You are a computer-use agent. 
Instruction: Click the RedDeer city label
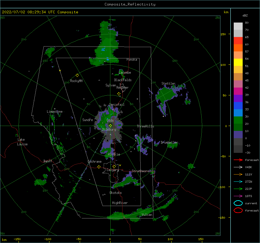point(122,88)
